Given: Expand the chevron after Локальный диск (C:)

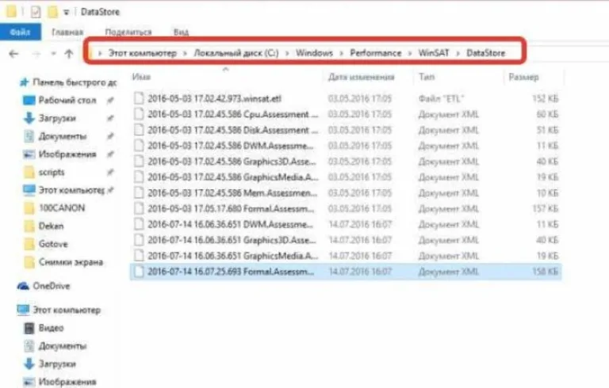Looking at the screenshot, I should click(x=287, y=53).
